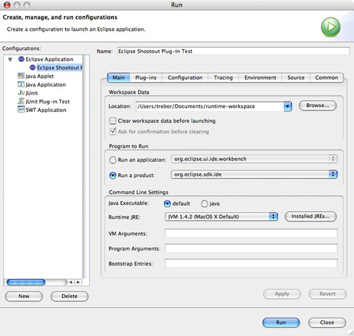Select Run an application radio button

click(113, 160)
